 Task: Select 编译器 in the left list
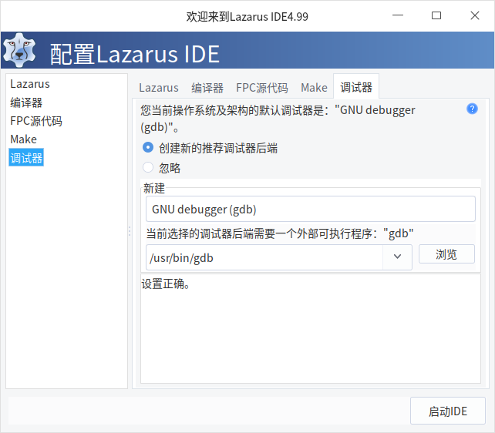click(x=26, y=102)
